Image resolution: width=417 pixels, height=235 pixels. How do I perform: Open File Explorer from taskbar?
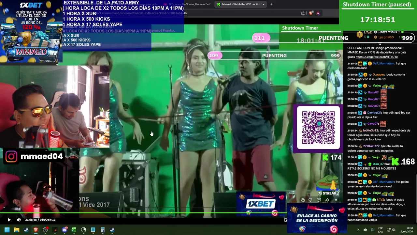(x=17, y=230)
